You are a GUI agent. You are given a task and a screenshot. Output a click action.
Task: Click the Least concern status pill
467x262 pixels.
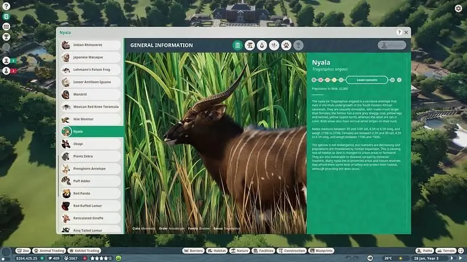point(367,80)
